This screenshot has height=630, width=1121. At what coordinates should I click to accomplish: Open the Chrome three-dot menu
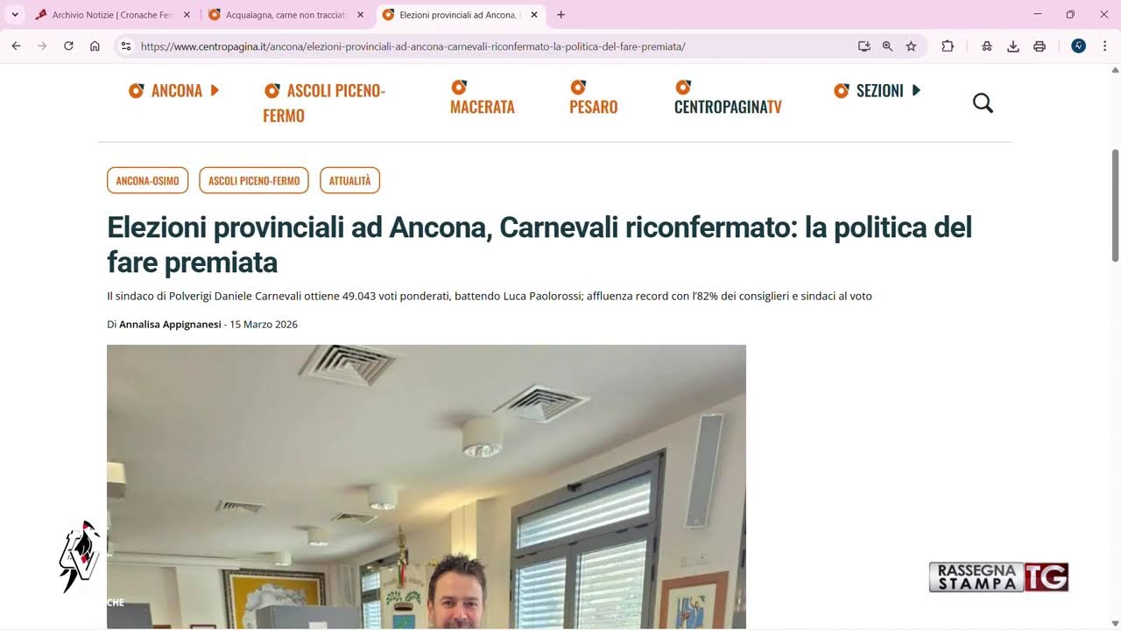pos(1105,46)
